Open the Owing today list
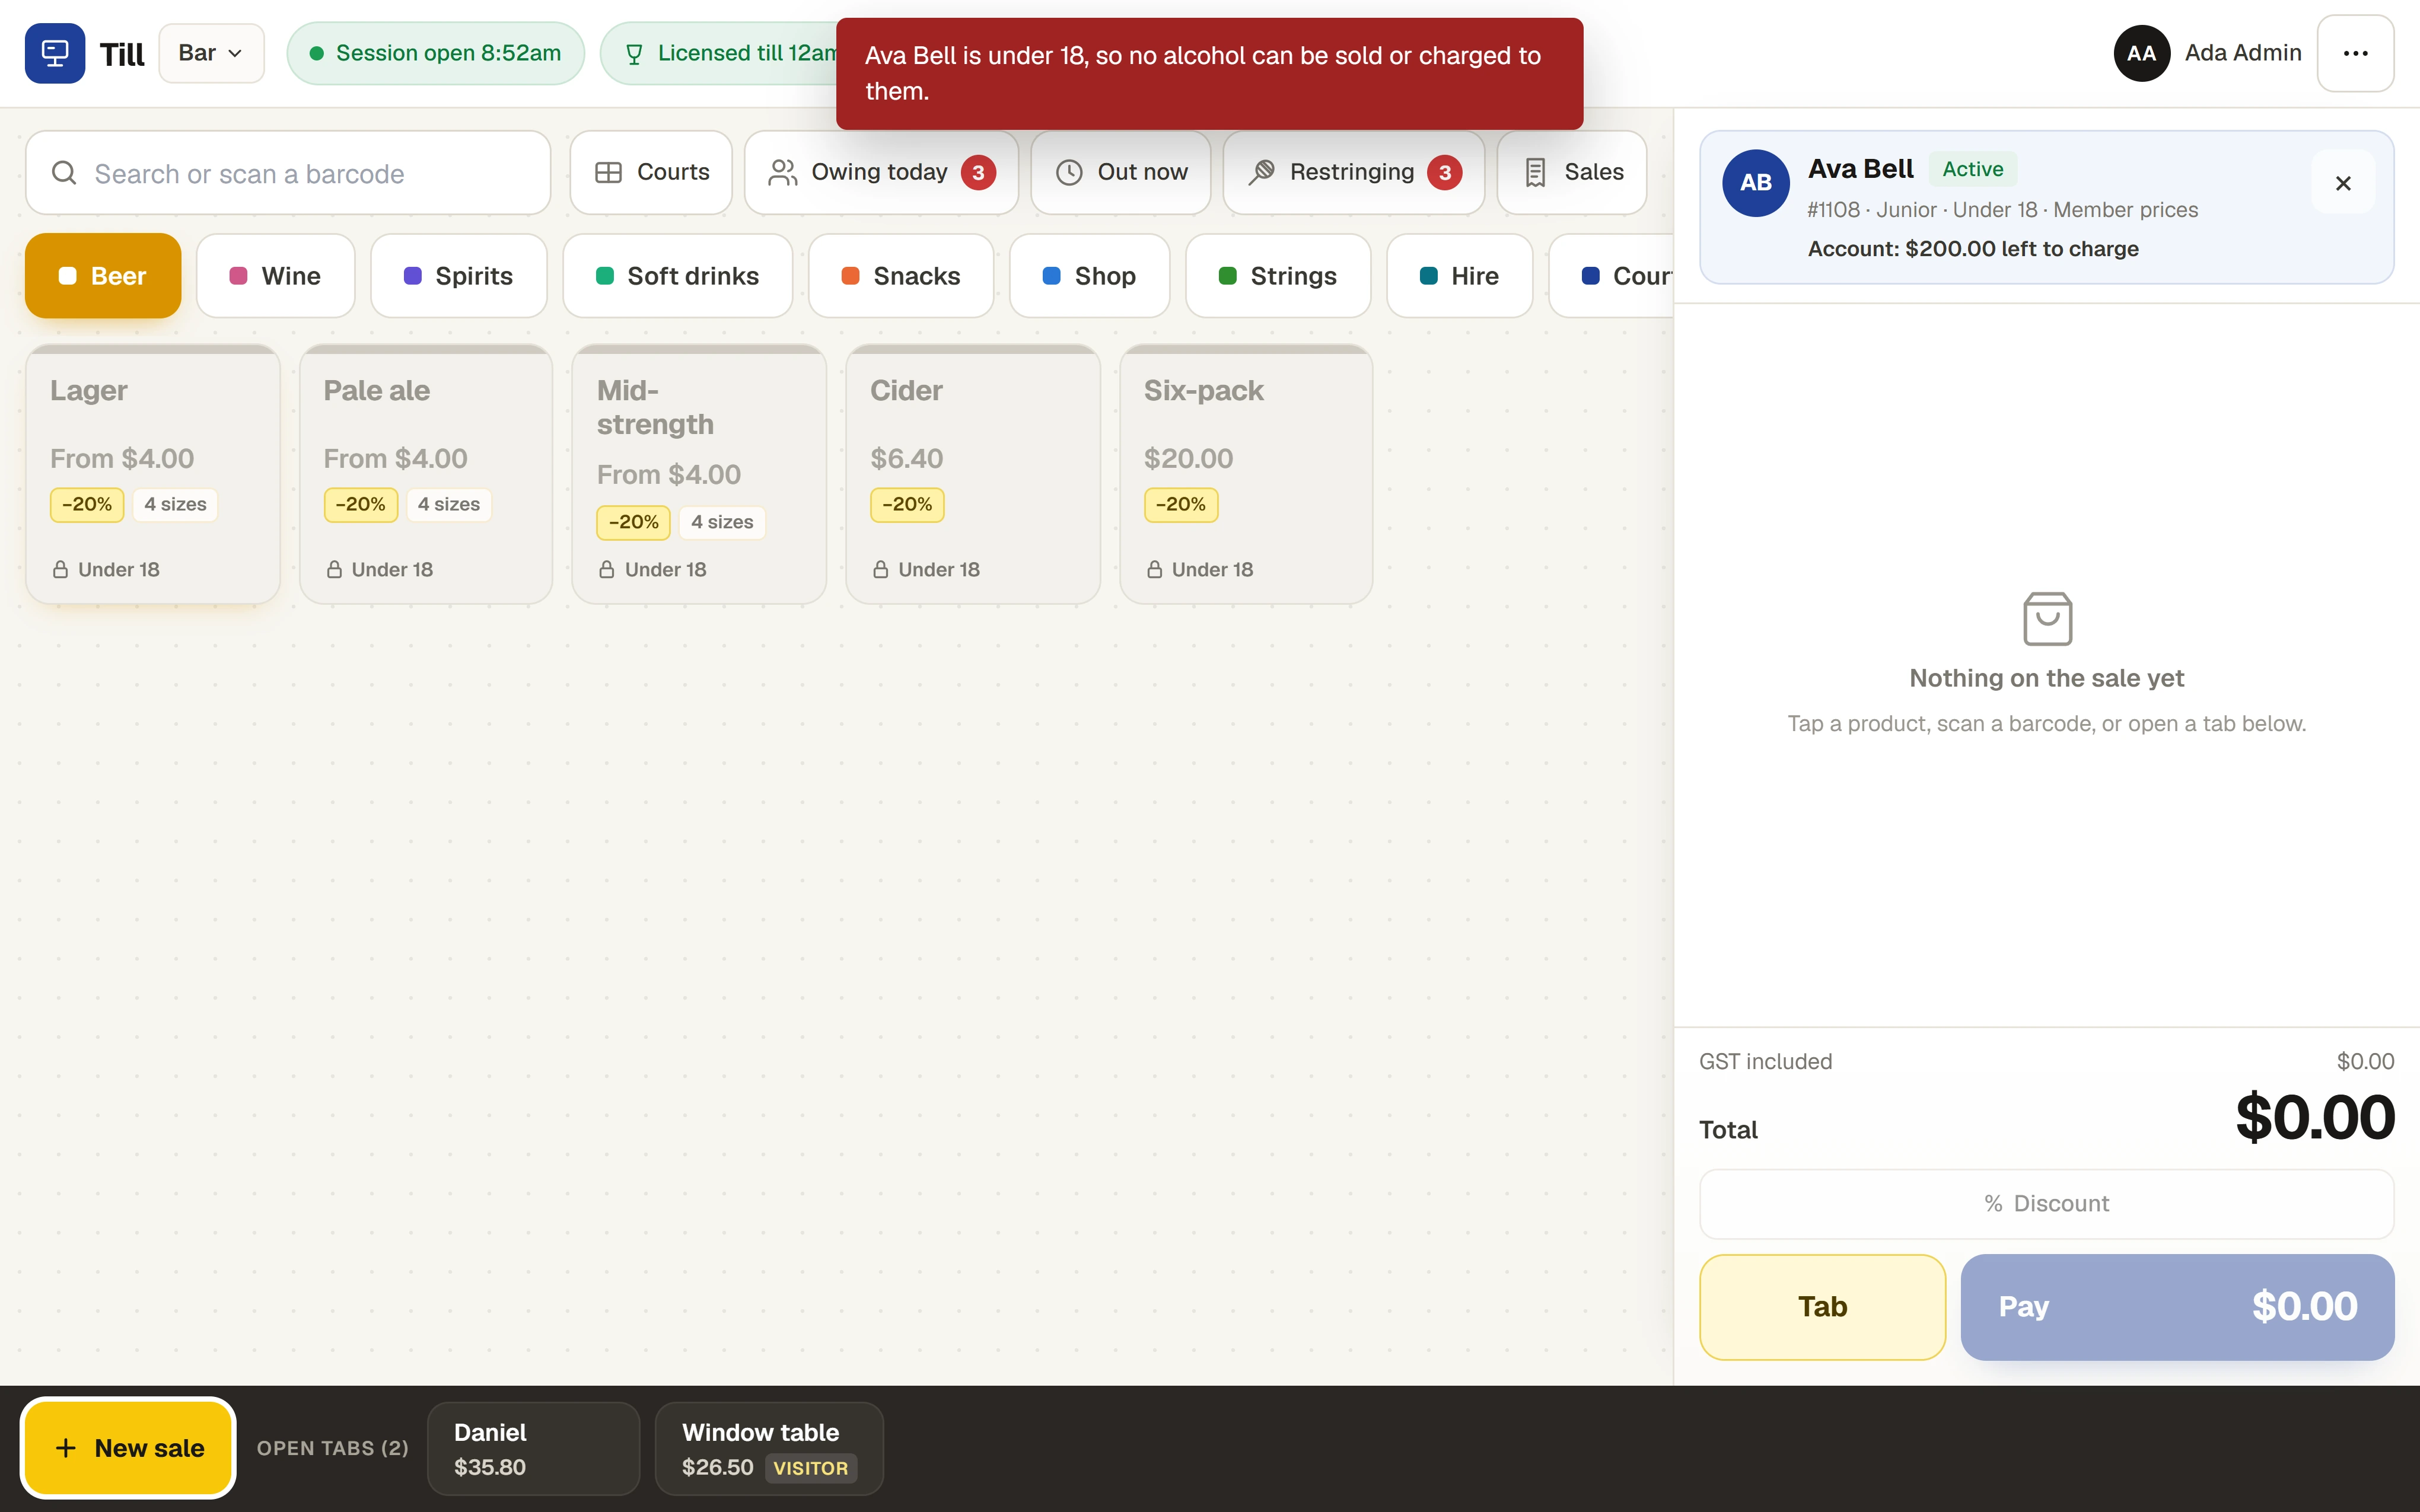Viewport: 2420px width, 1512px height. coord(881,172)
